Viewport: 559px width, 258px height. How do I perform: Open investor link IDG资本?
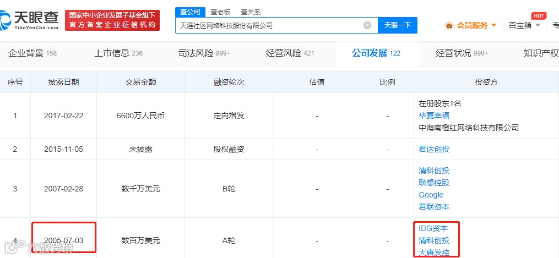point(433,228)
